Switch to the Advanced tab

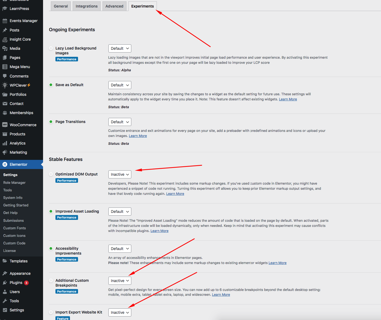[x=114, y=6]
